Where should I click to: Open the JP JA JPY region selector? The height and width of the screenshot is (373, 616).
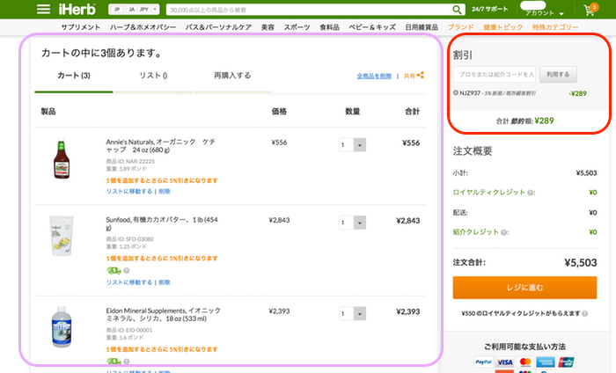pyautogui.click(x=134, y=10)
